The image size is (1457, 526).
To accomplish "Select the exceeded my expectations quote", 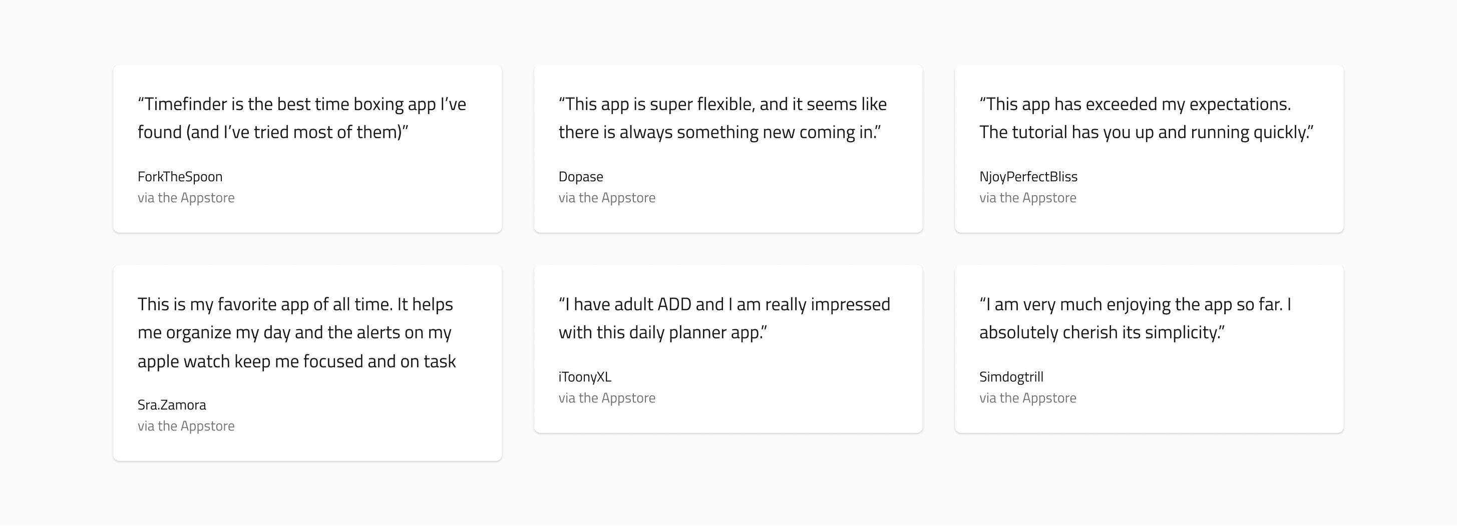I will coord(1147,118).
